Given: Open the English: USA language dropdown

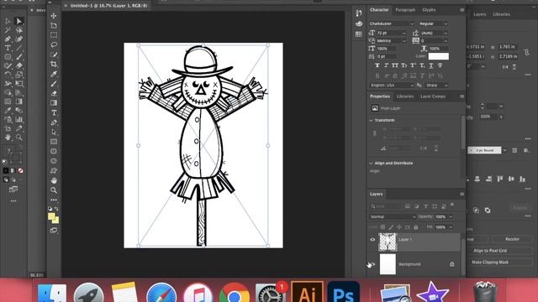Looking at the screenshot, I should click(x=392, y=86).
